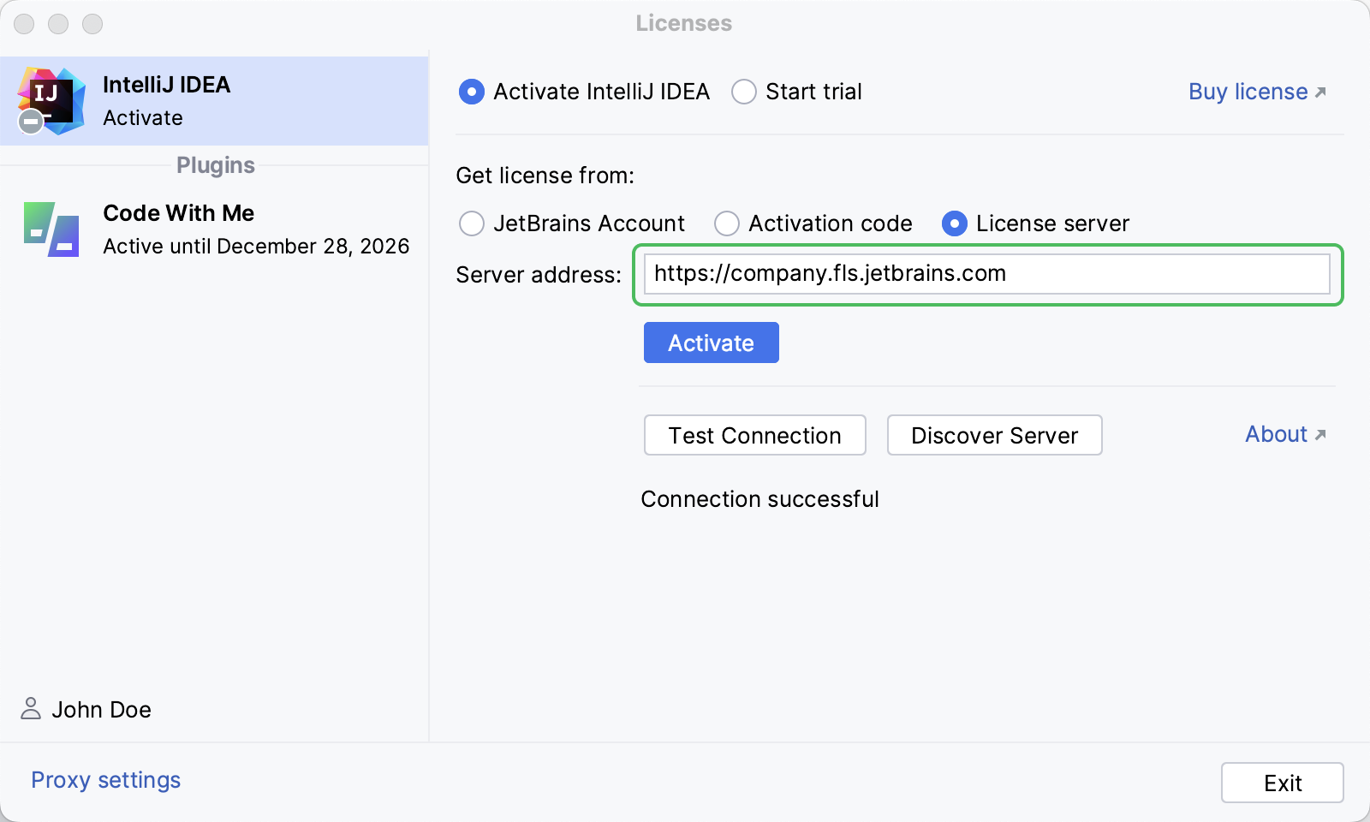Viewport: 1370px width, 822px height.
Task: Exit the Licenses dialog
Action: 1282,782
